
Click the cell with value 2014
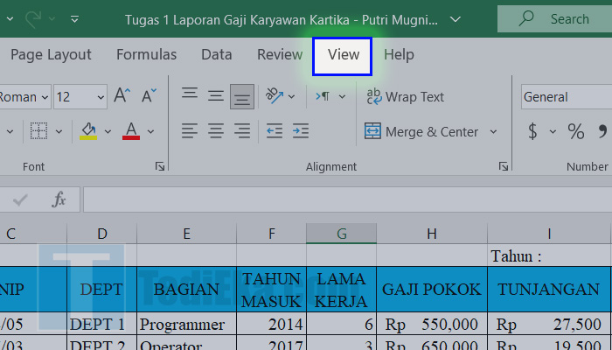(271, 324)
